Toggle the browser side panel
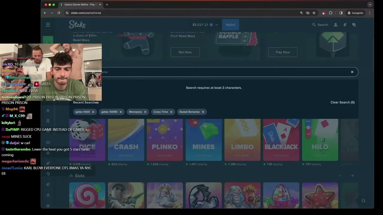The image size is (383, 215). point(341,13)
